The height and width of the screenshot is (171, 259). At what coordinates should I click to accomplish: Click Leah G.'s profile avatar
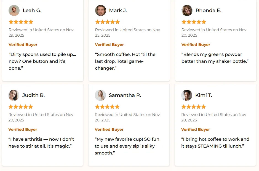coord(14,10)
